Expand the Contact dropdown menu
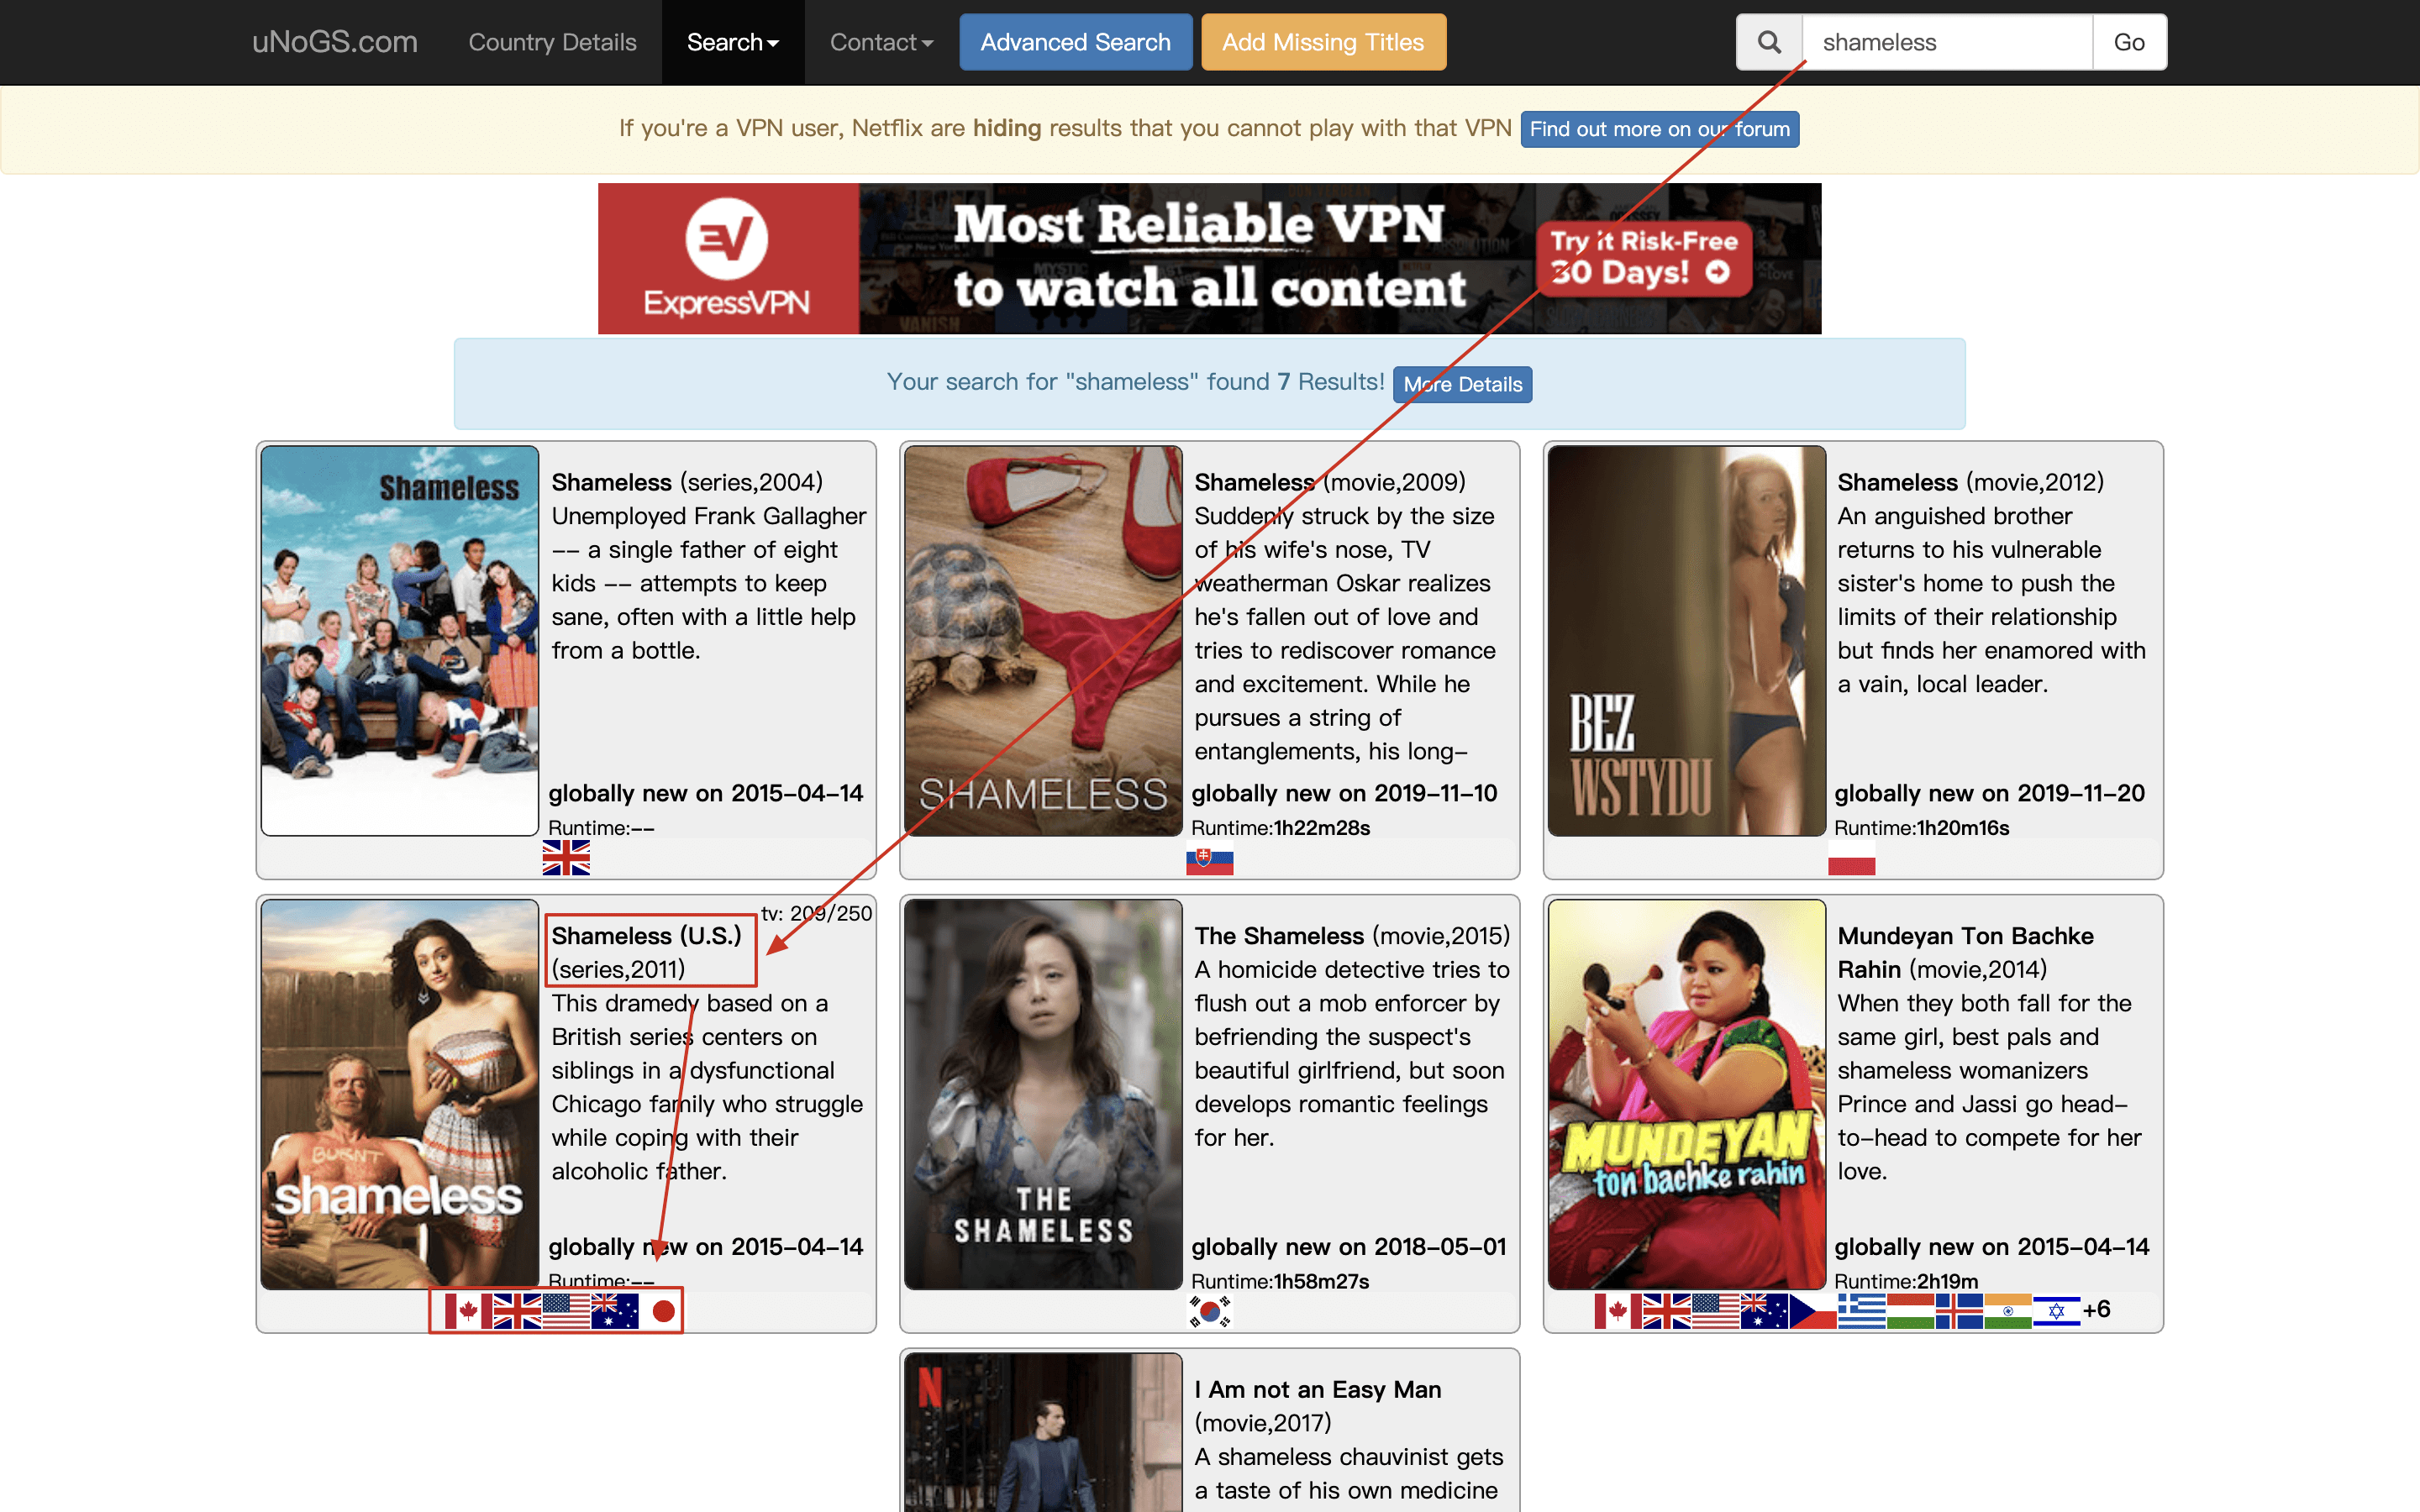 point(880,42)
